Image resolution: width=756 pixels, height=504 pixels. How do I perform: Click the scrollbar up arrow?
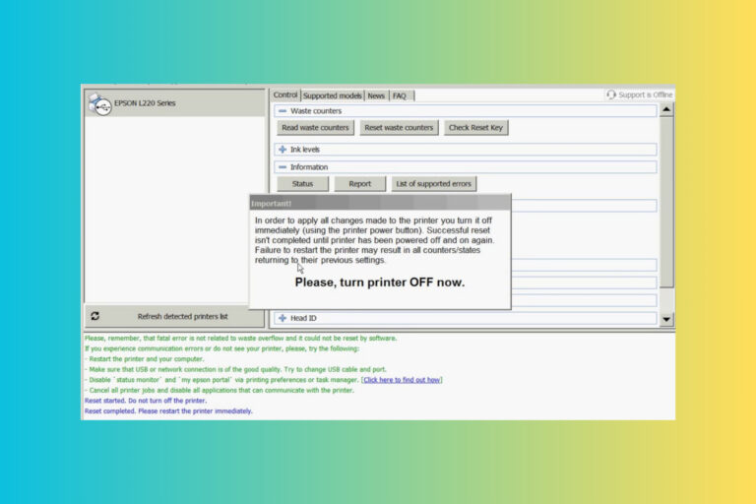coord(666,110)
